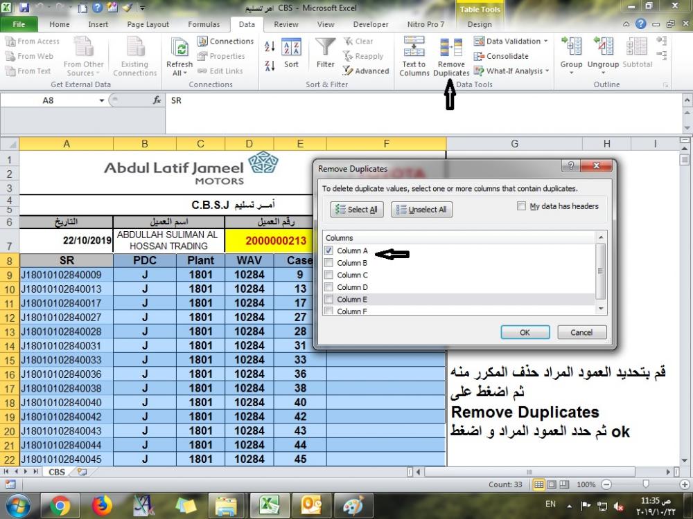This screenshot has height=519, width=693.
Task: Sort ascending A to Z icon
Action: [x=270, y=46]
